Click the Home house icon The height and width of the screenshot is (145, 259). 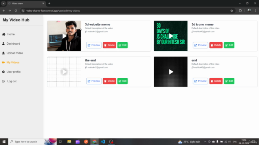(x=4, y=34)
